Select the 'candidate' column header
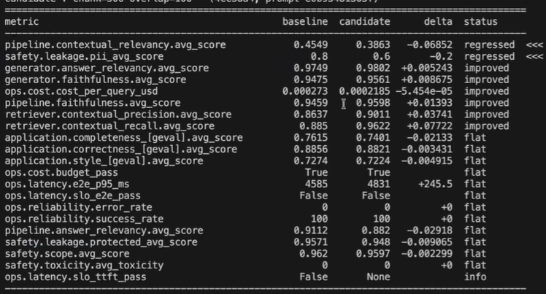The height and width of the screenshot is (294, 546). click(x=364, y=22)
